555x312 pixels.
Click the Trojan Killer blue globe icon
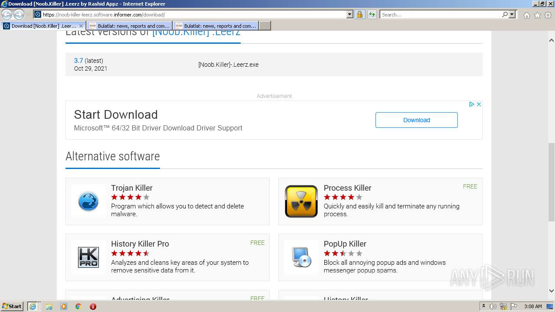pos(88,201)
